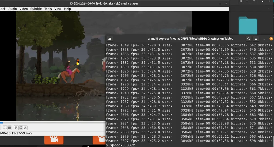
Task: Toggle list view in the file manager
Action: [241, 1]
